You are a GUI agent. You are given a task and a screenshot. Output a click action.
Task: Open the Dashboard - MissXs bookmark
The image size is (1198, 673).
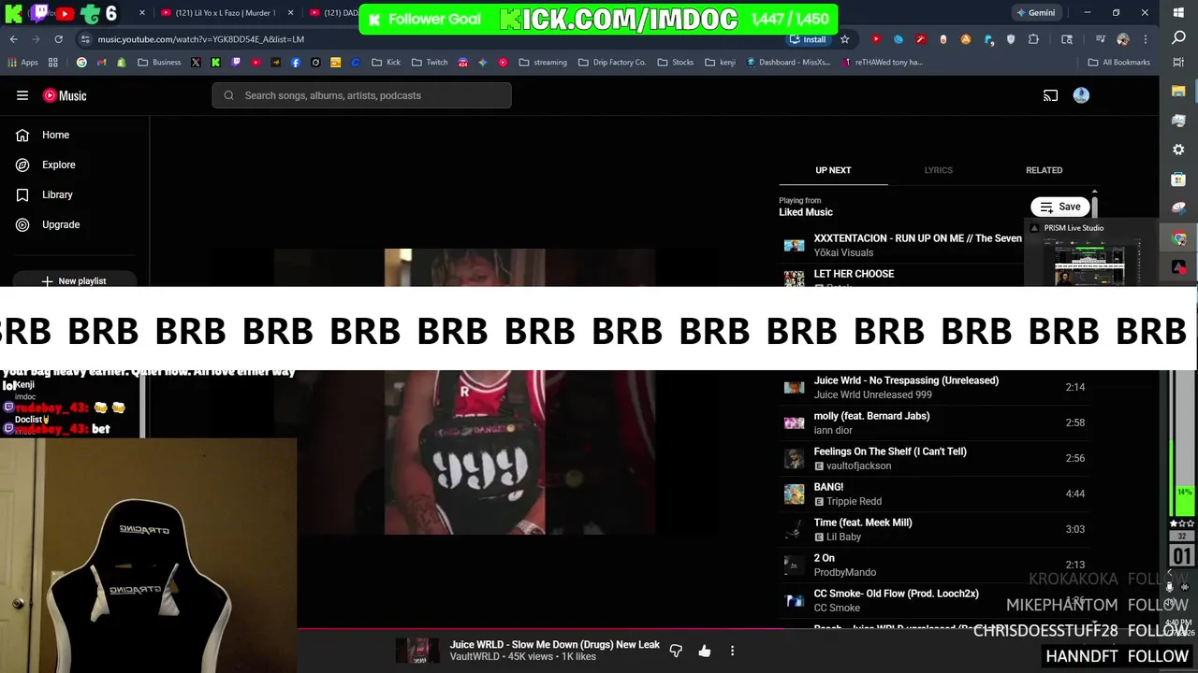point(788,63)
